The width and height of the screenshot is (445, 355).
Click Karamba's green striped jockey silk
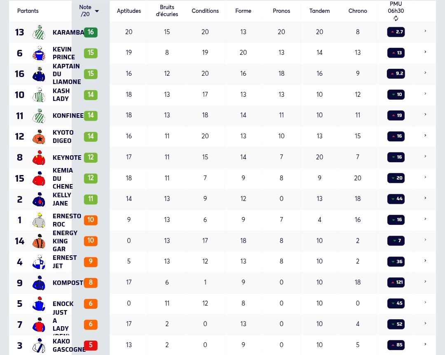pyautogui.click(x=39, y=32)
